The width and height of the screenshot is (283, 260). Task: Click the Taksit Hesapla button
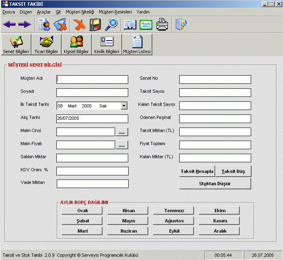197,171
